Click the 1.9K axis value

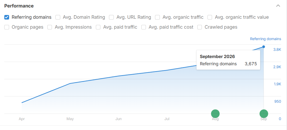(277, 84)
